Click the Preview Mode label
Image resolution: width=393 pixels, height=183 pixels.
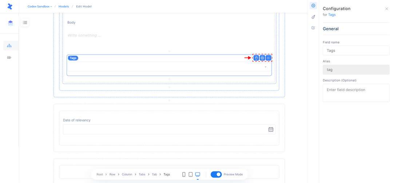[233, 175]
